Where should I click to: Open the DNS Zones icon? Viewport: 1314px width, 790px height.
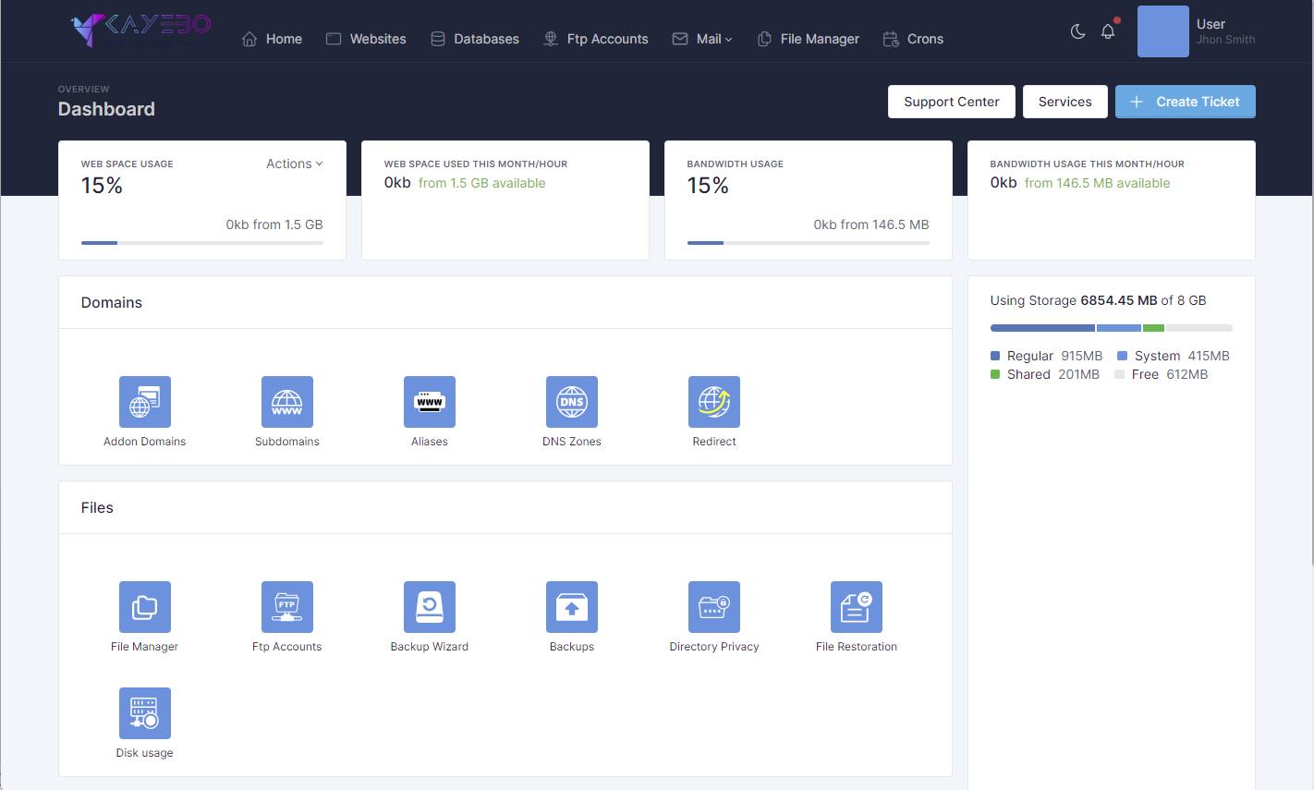click(572, 402)
